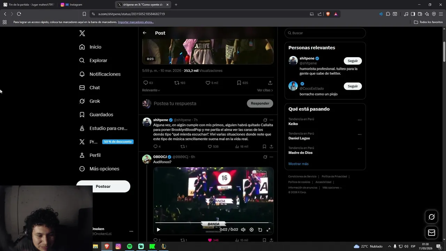Click the Buscar search field
This screenshot has width=446, height=251.
tap(325, 33)
